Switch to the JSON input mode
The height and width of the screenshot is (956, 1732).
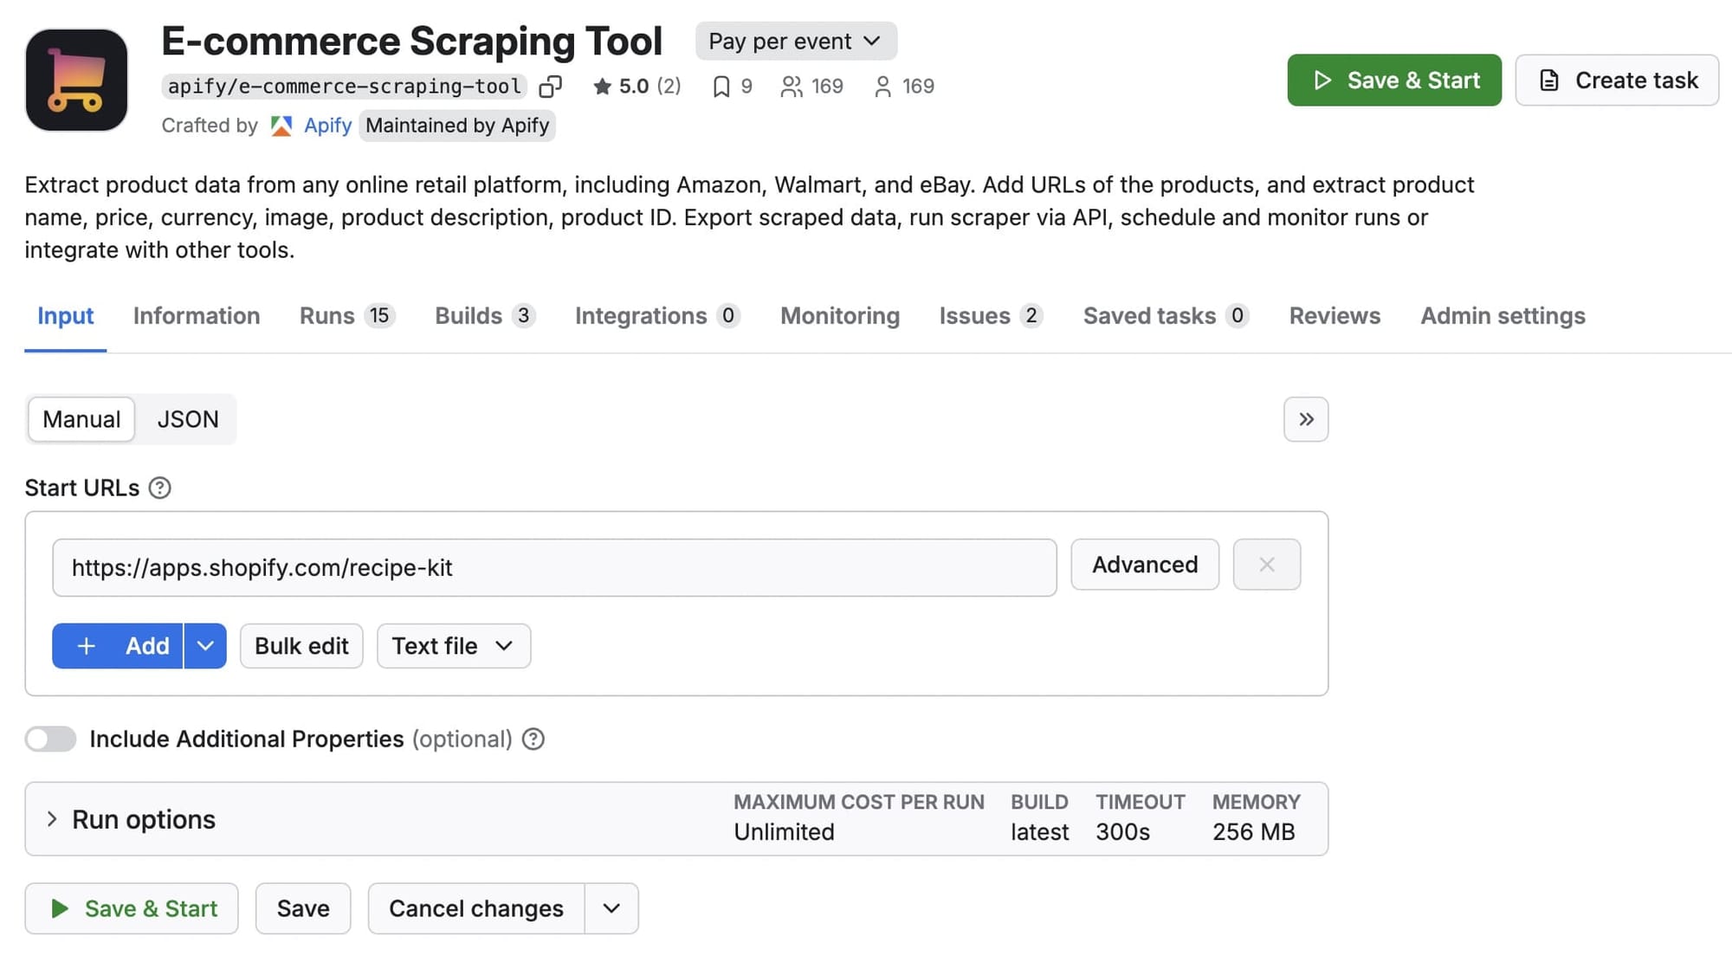pos(187,419)
